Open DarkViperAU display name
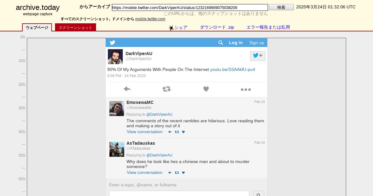This screenshot has height=196, width=373. click(x=139, y=54)
